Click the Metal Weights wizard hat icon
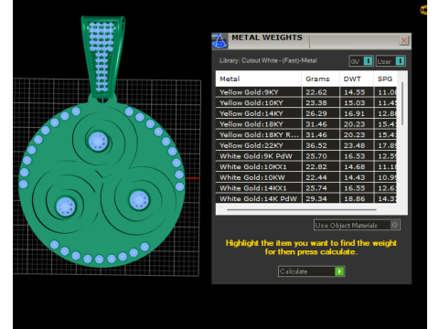Viewport: 439px width, 329px height. 219,41
